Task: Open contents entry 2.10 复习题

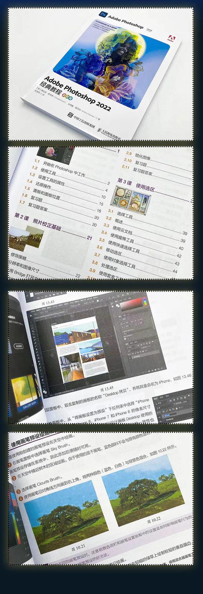Action: coord(135,162)
